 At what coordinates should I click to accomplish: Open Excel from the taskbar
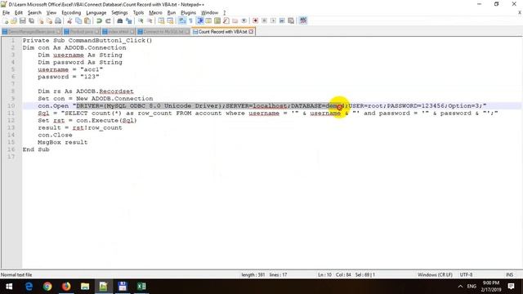tap(141, 287)
